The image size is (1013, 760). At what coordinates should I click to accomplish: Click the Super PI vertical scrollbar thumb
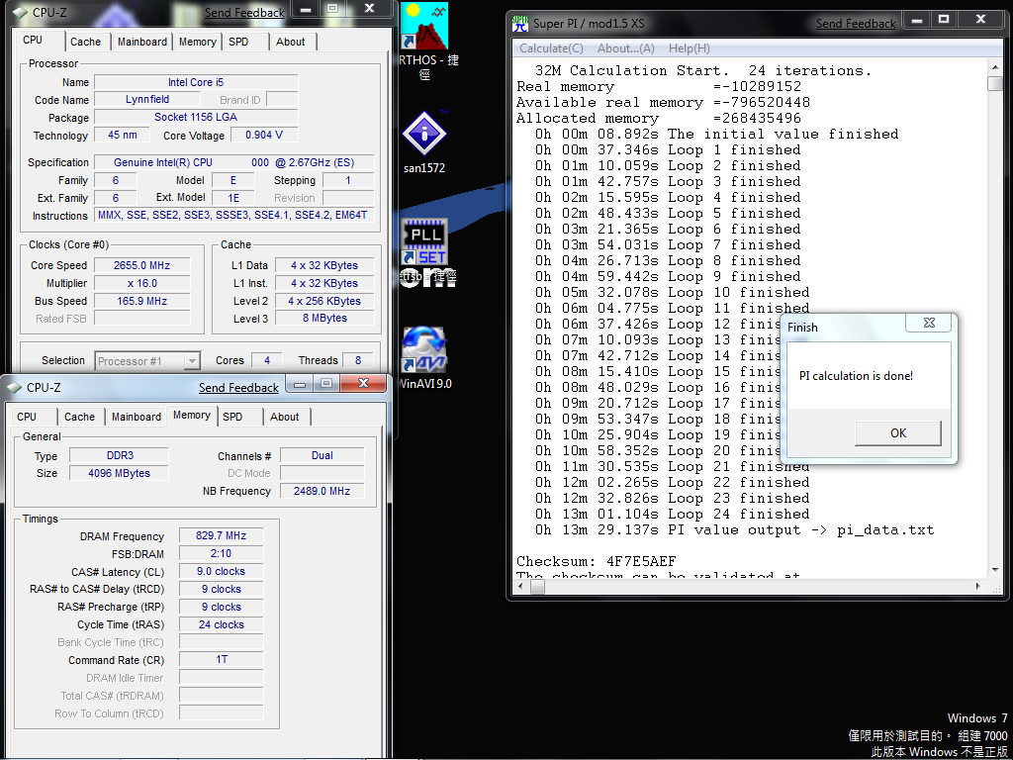click(995, 83)
